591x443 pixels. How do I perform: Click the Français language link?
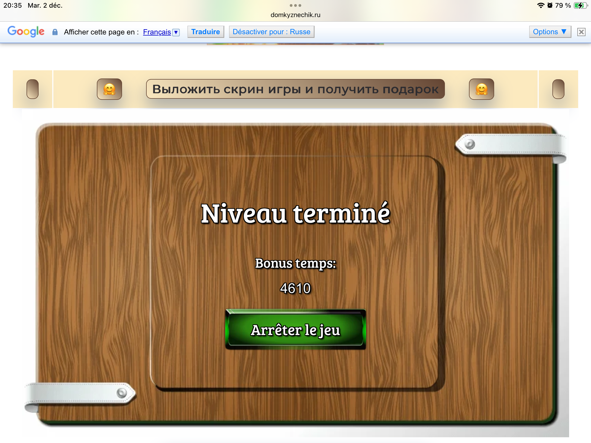click(x=157, y=32)
